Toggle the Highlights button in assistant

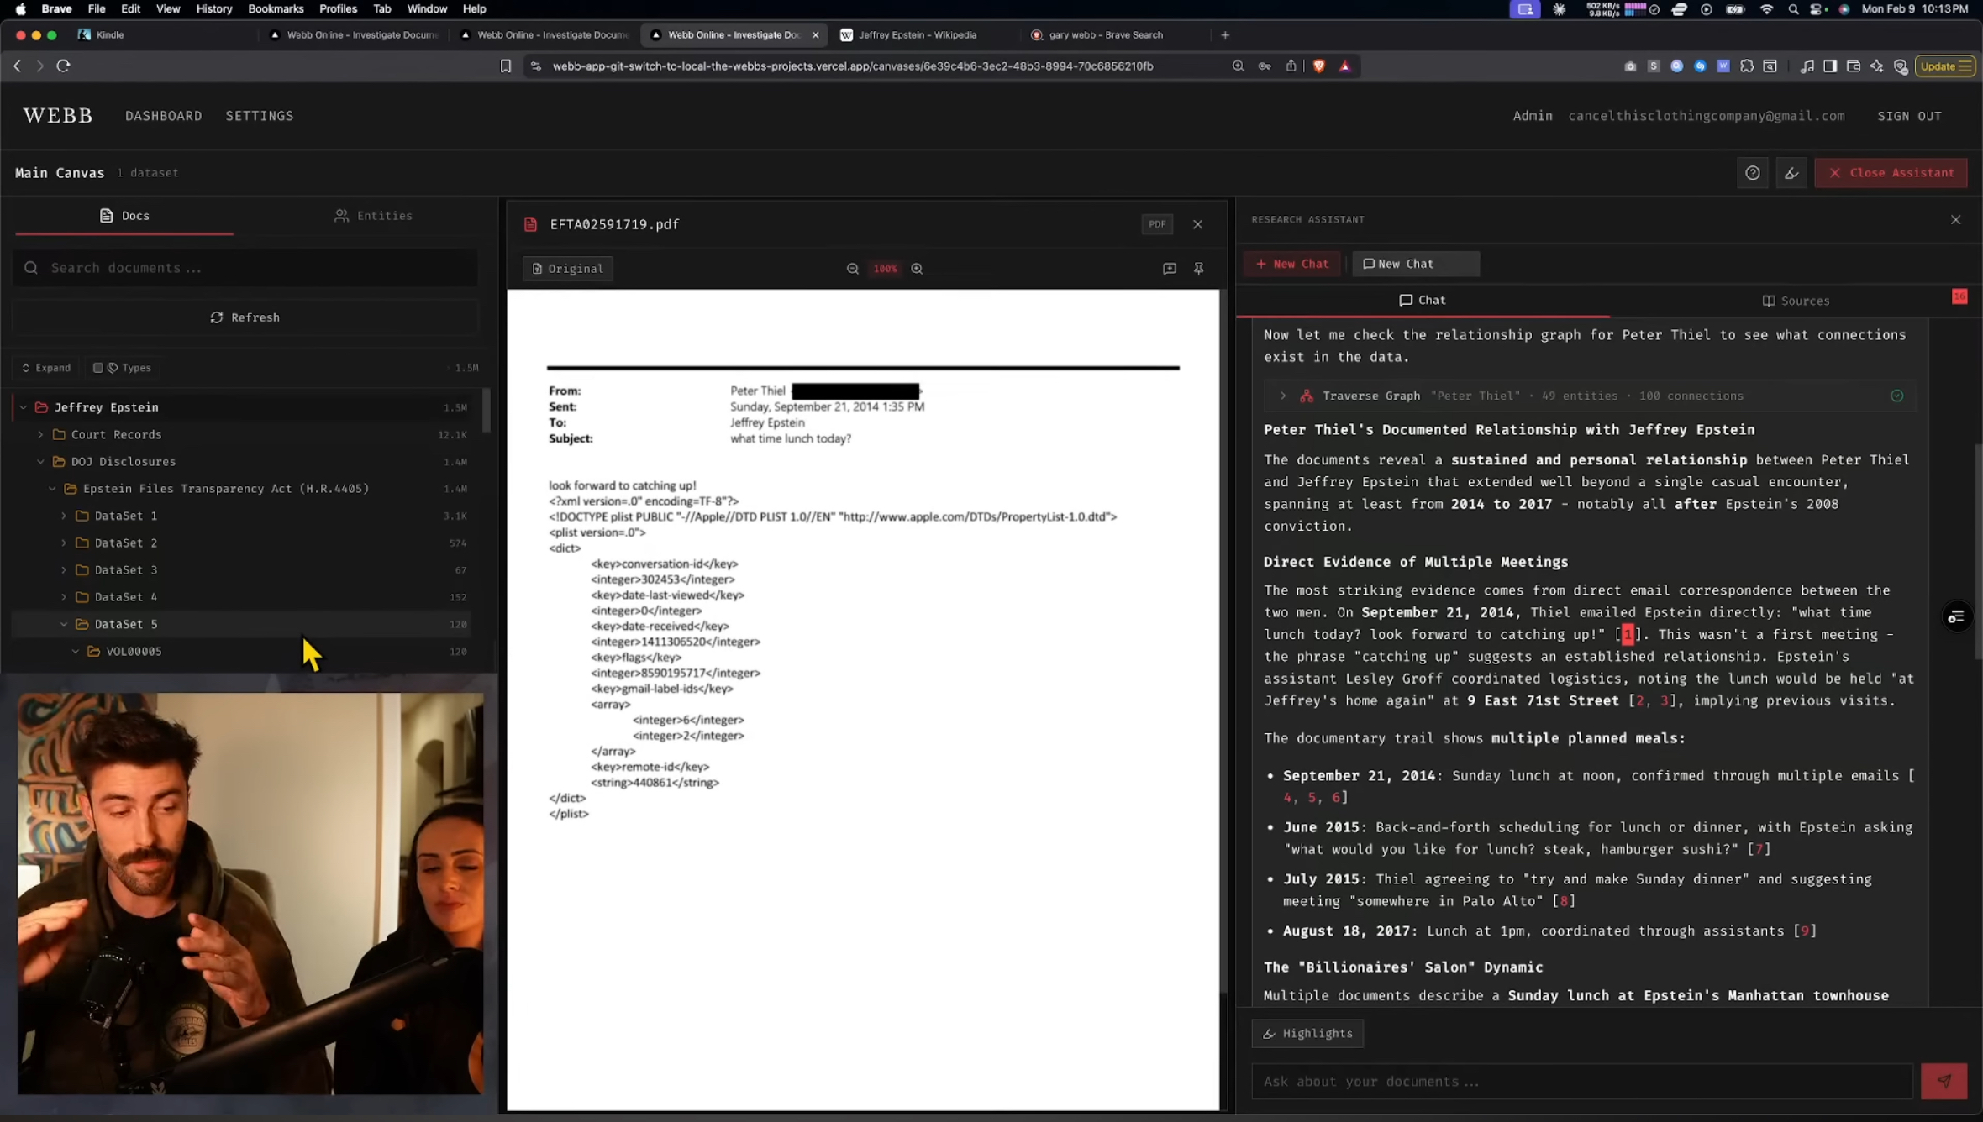(1307, 1034)
